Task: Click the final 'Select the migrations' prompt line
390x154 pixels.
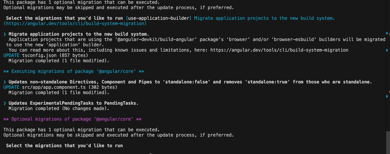Action: [x=64, y=146]
